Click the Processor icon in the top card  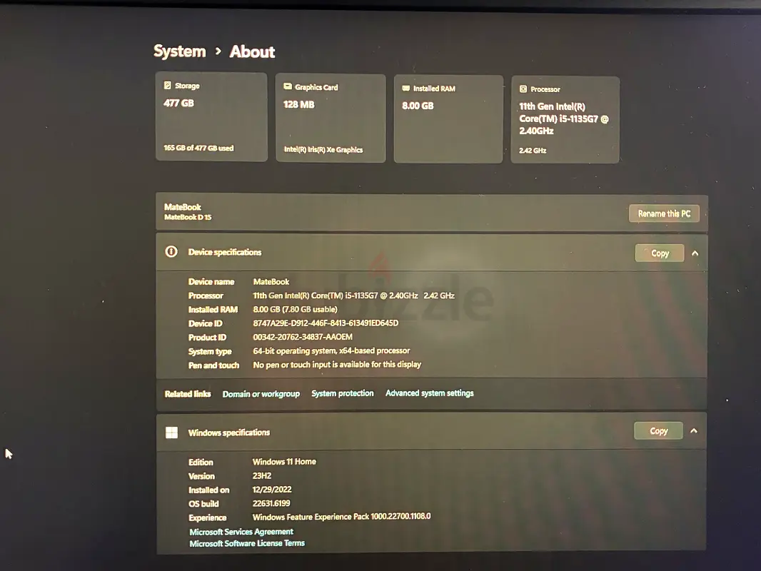pyautogui.click(x=523, y=89)
